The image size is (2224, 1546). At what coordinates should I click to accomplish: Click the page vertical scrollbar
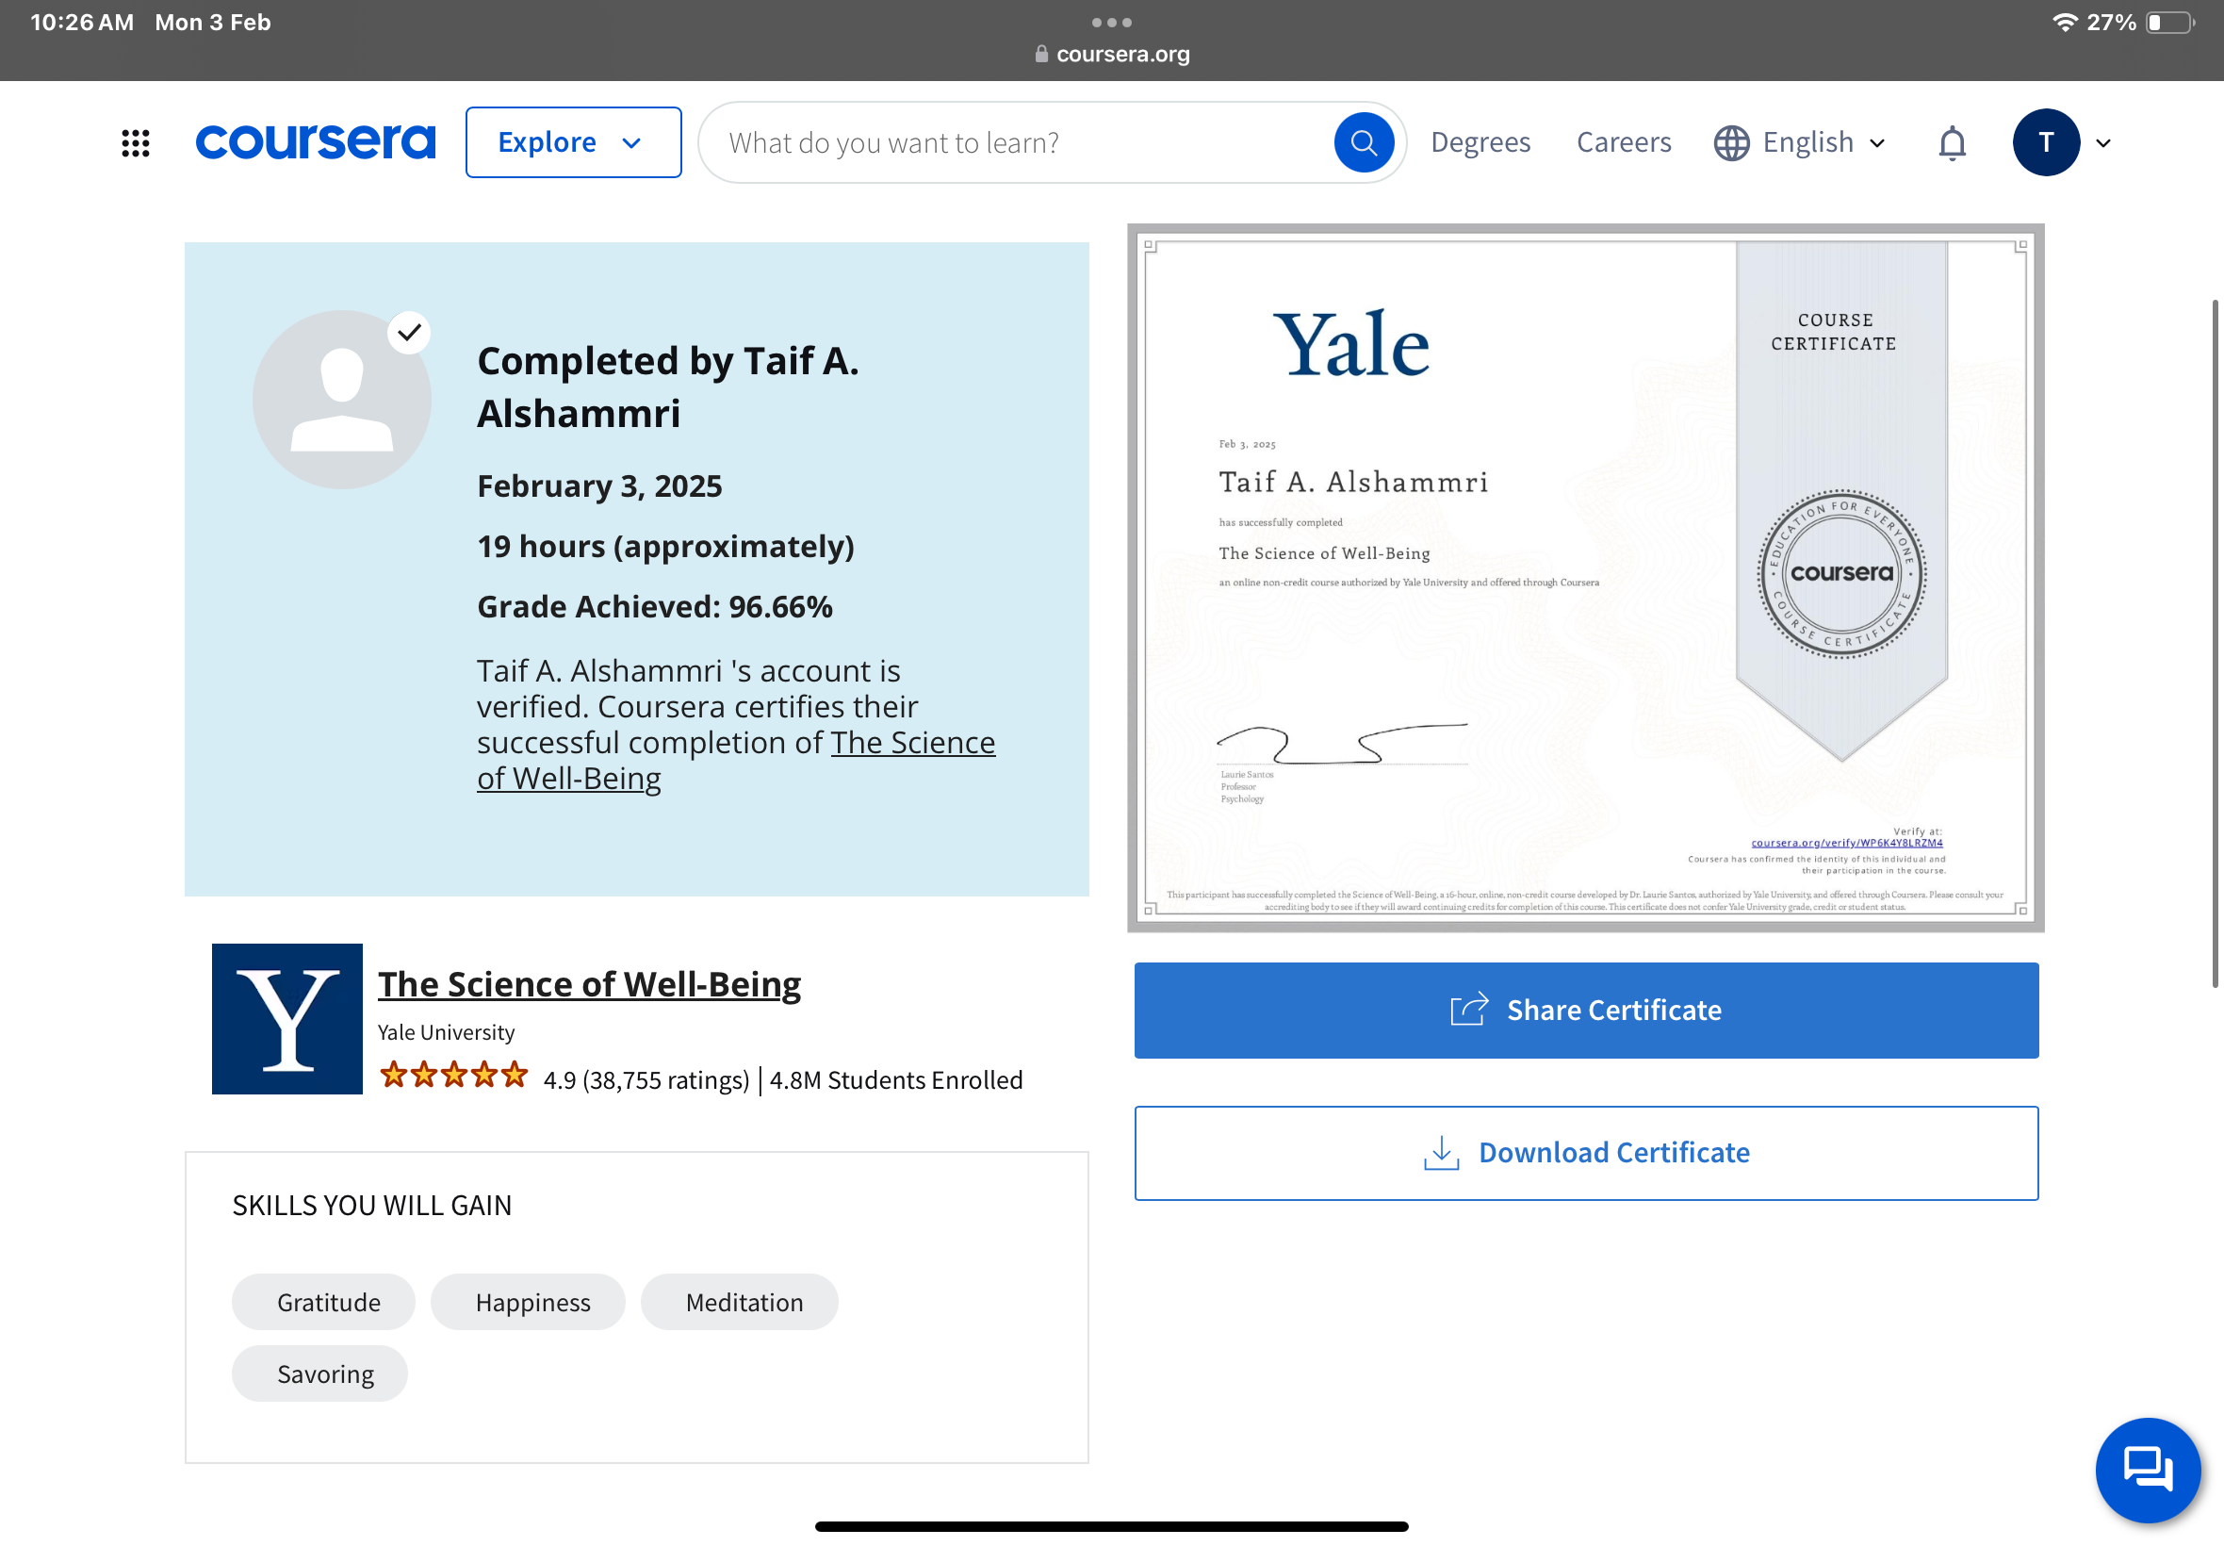coord(2215,644)
